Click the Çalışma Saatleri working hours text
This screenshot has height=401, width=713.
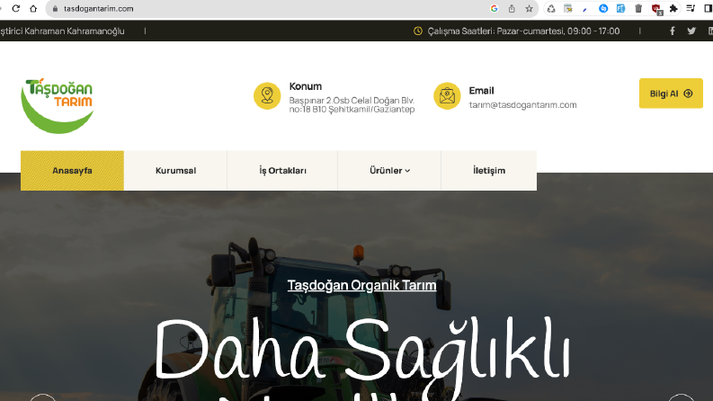pos(523,31)
